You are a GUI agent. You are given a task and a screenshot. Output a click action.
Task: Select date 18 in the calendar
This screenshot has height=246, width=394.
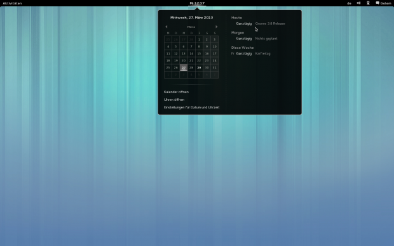(168, 60)
